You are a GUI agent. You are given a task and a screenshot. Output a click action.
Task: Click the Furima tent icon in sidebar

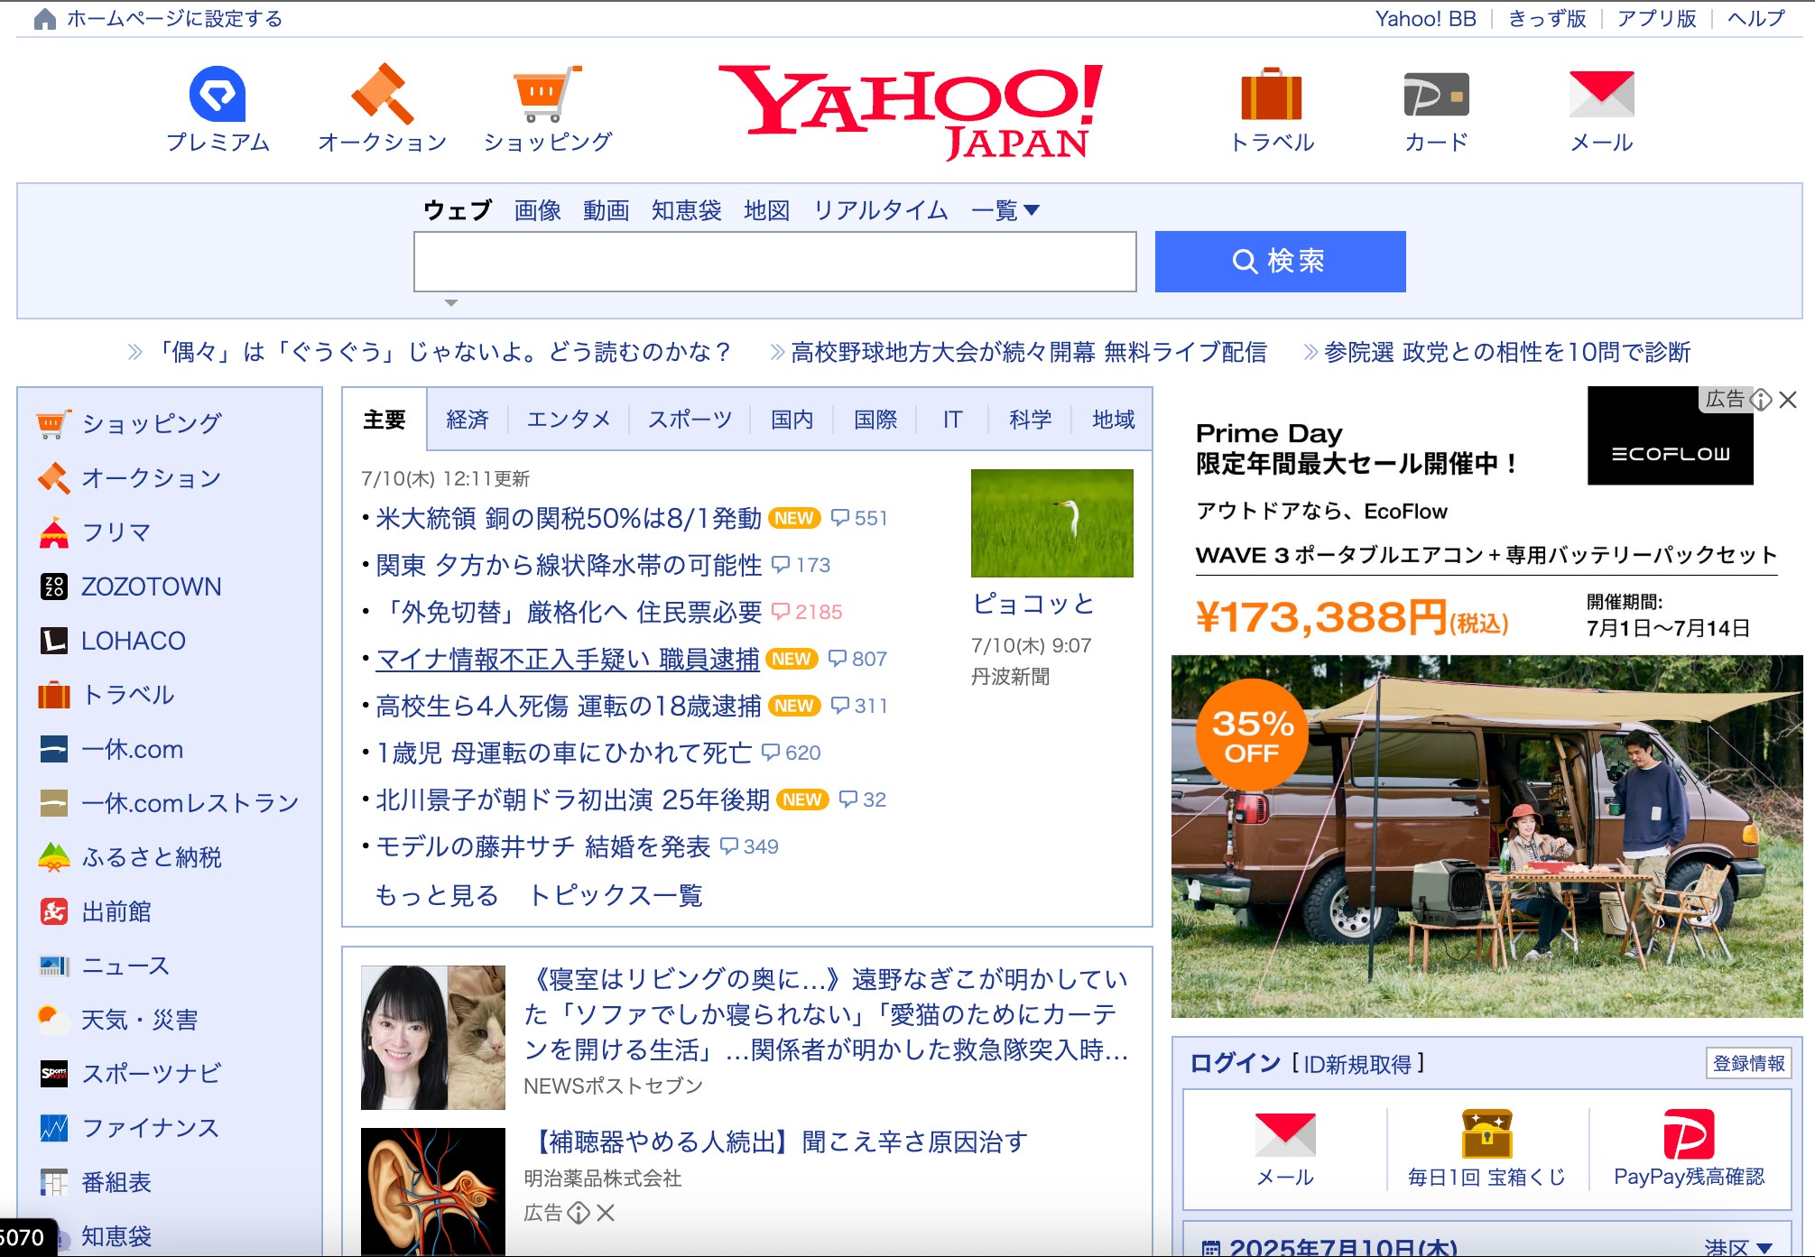(x=54, y=532)
